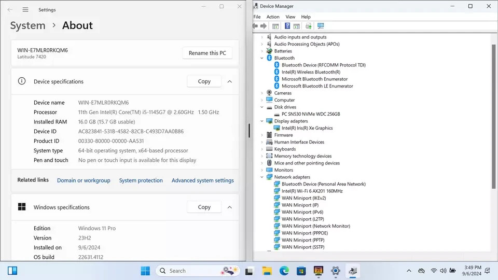This screenshot has height=280, width=498.
Task: Open System protection link
Action: click(141, 180)
